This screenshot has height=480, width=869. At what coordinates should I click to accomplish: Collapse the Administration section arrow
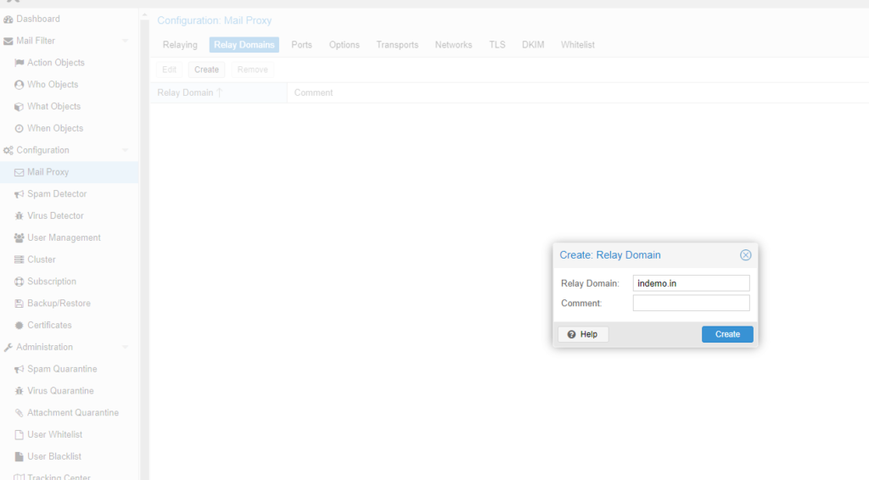click(125, 347)
